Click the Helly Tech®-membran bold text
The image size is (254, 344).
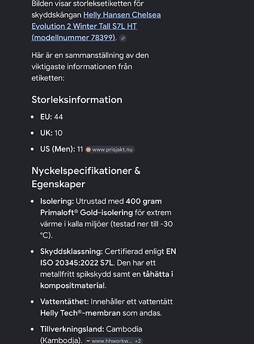pos(80,313)
